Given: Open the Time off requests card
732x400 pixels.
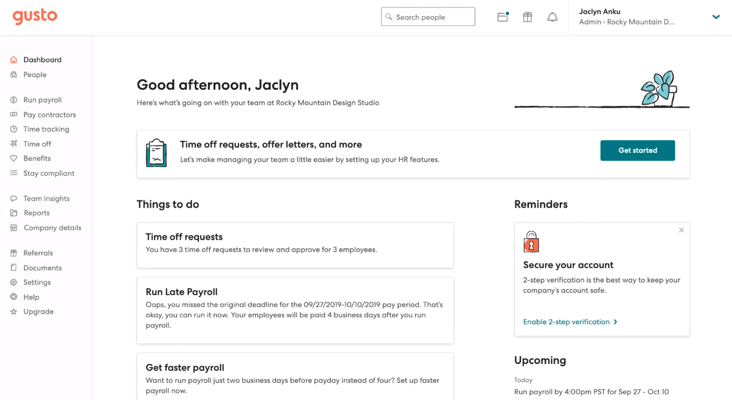Looking at the screenshot, I should [x=295, y=245].
